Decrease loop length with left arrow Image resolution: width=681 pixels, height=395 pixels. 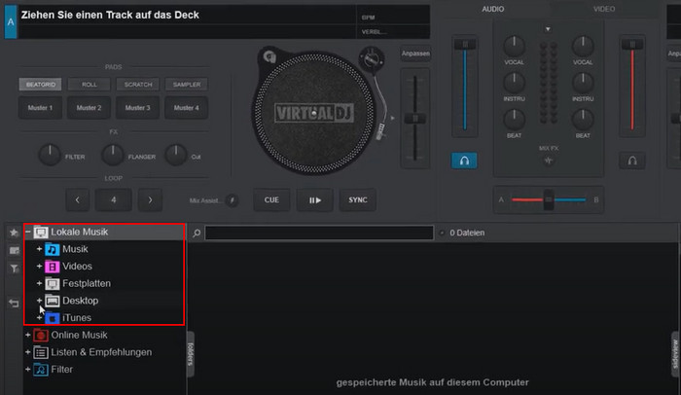point(77,199)
